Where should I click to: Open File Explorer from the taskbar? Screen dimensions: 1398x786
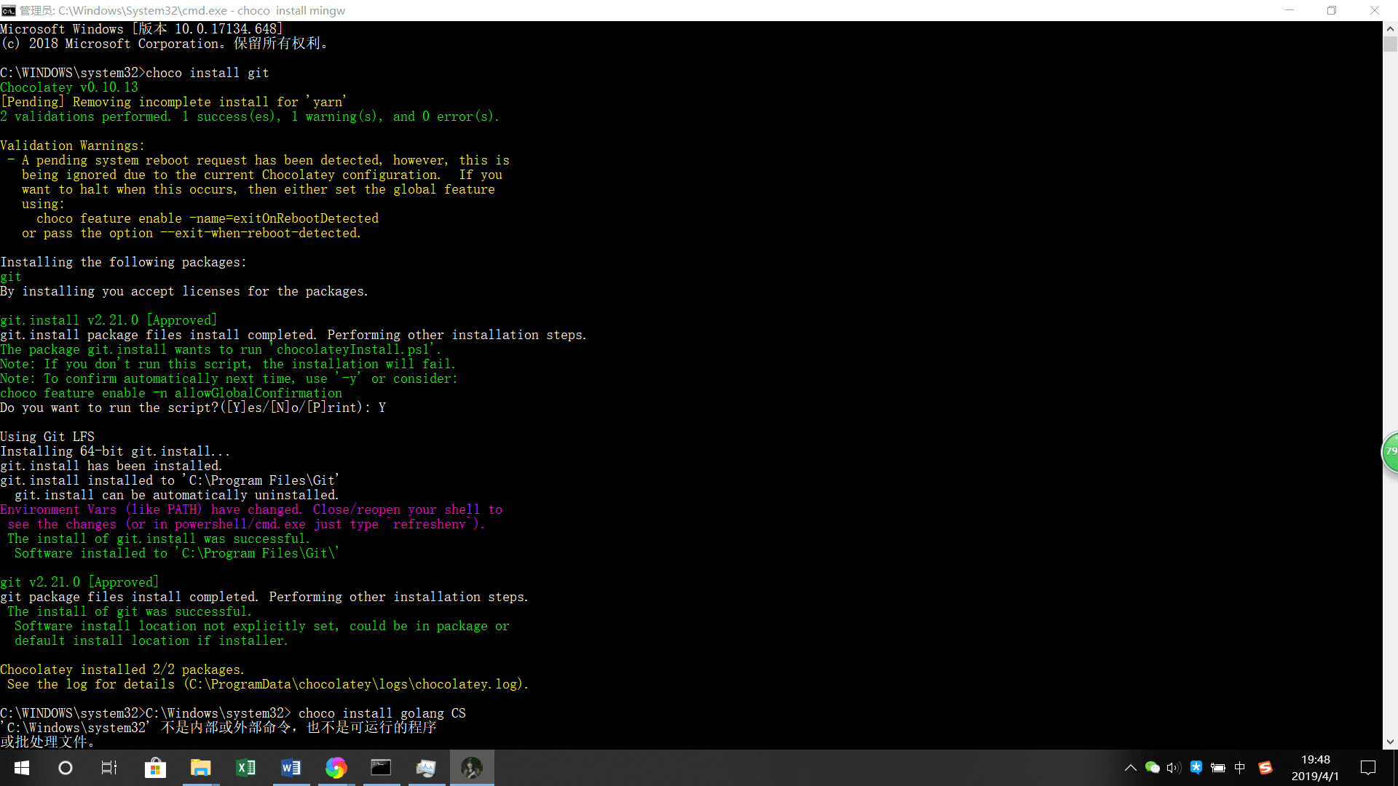[x=200, y=768]
